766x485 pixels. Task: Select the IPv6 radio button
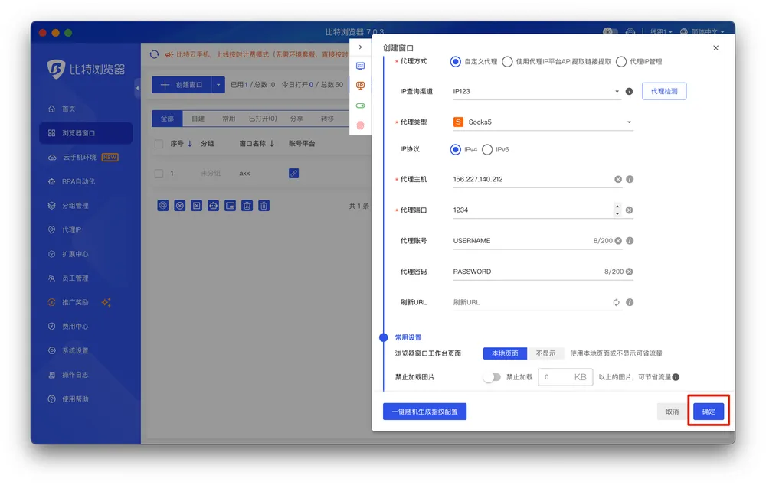488,150
